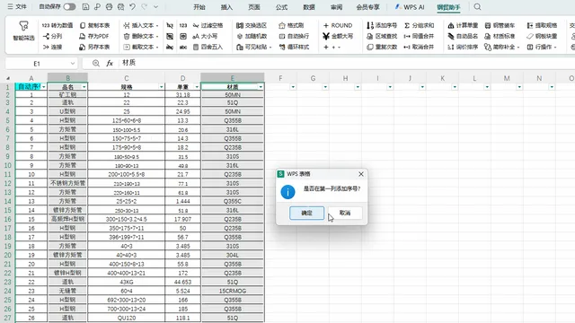Click 计算单重 calculate unit weight
Viewport: 575px width, 323px height.
463,25
